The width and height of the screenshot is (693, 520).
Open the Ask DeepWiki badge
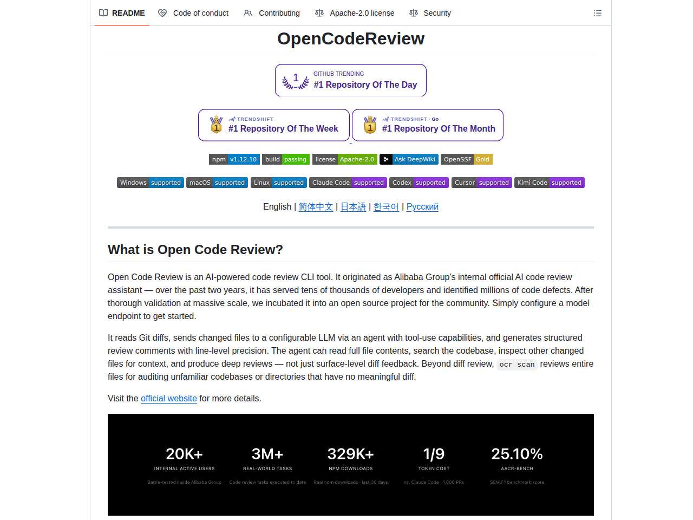[x=409, y=159]
